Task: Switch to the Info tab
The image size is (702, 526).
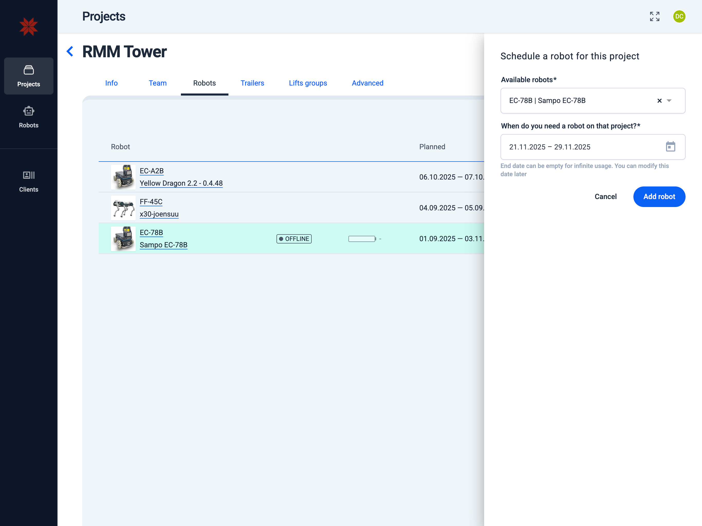Action: [112, 83]
